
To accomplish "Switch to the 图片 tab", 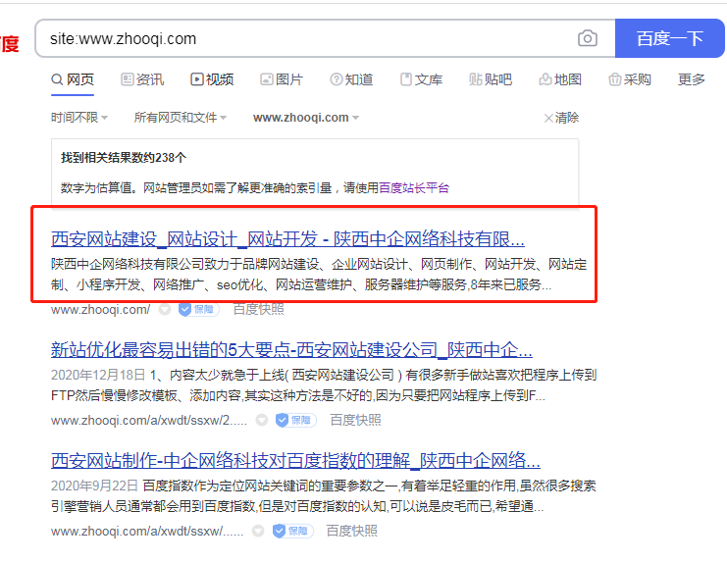I will 282,79.
